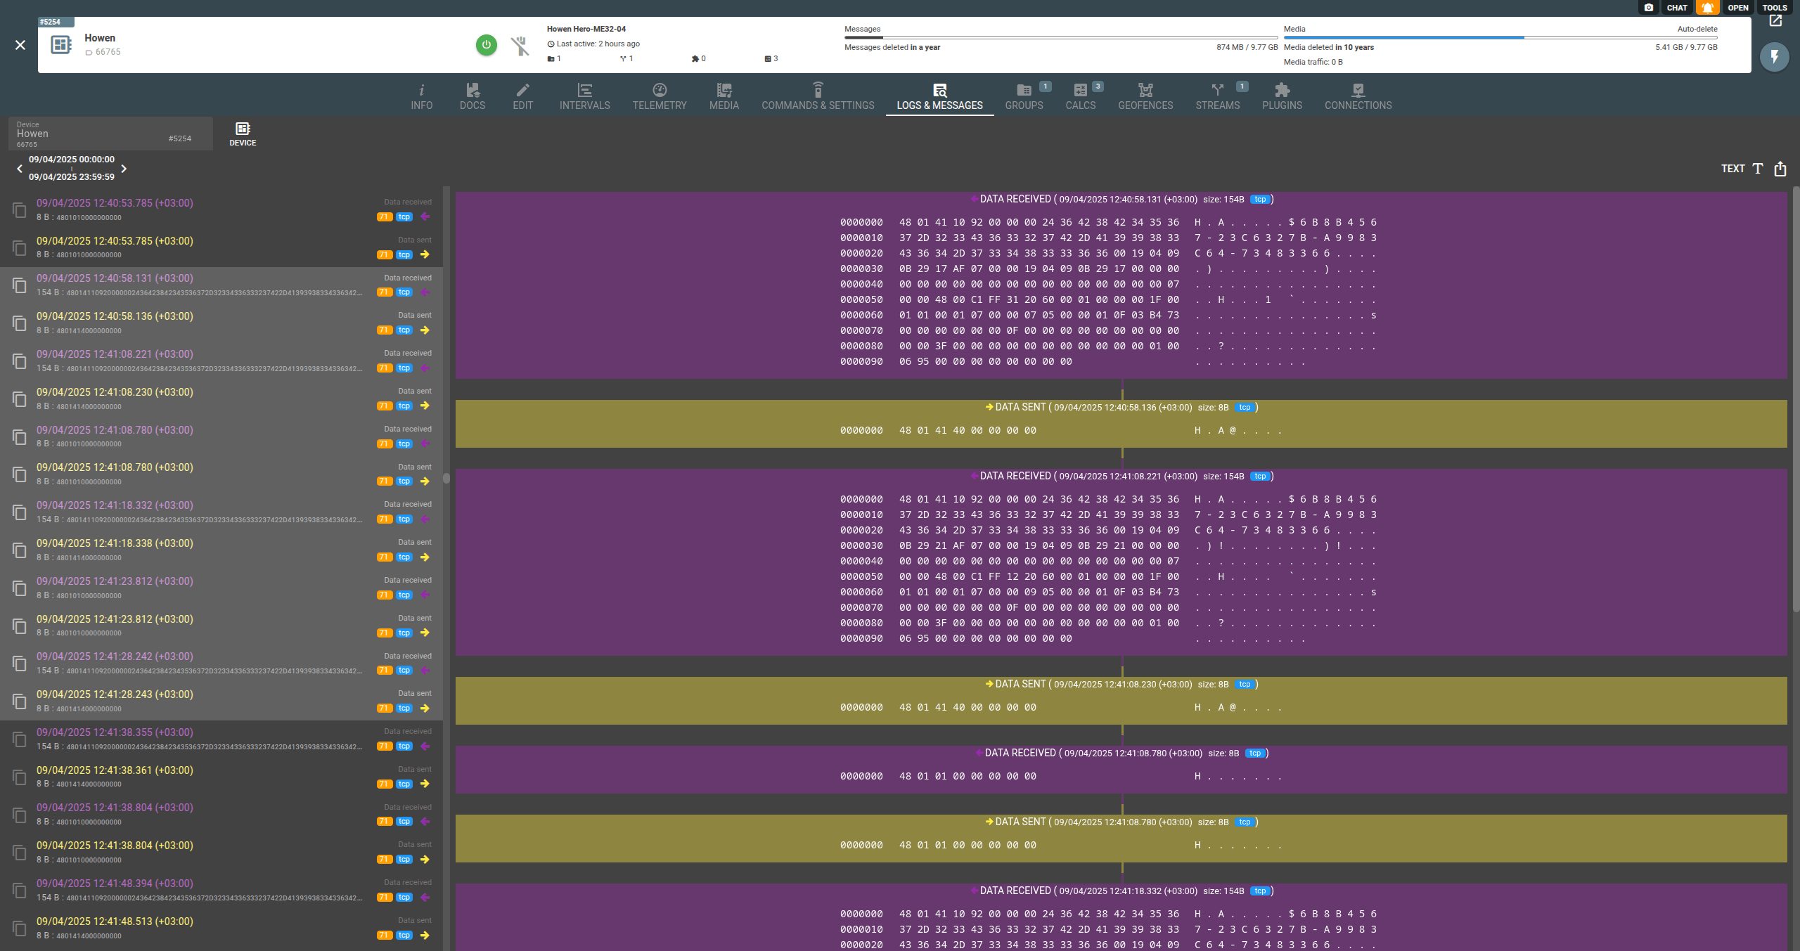Select the 12:41:38.355 data received log entry

coord(211,739)
